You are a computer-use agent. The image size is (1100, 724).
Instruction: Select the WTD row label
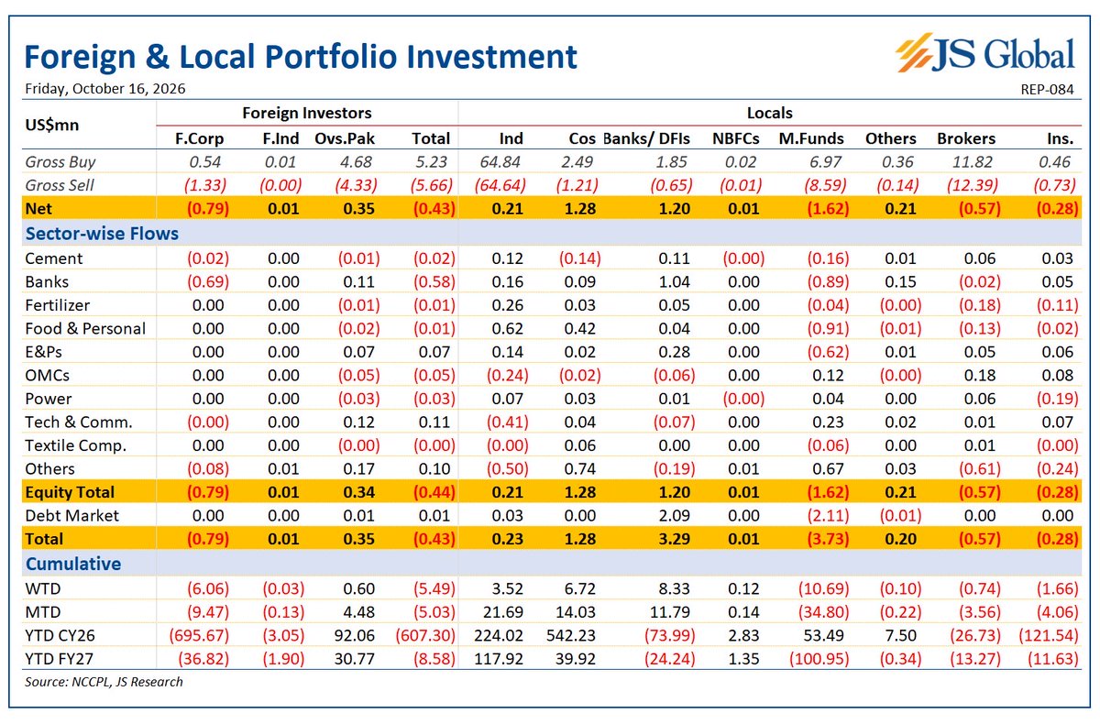pyautogui.click(x=42, y=589)
